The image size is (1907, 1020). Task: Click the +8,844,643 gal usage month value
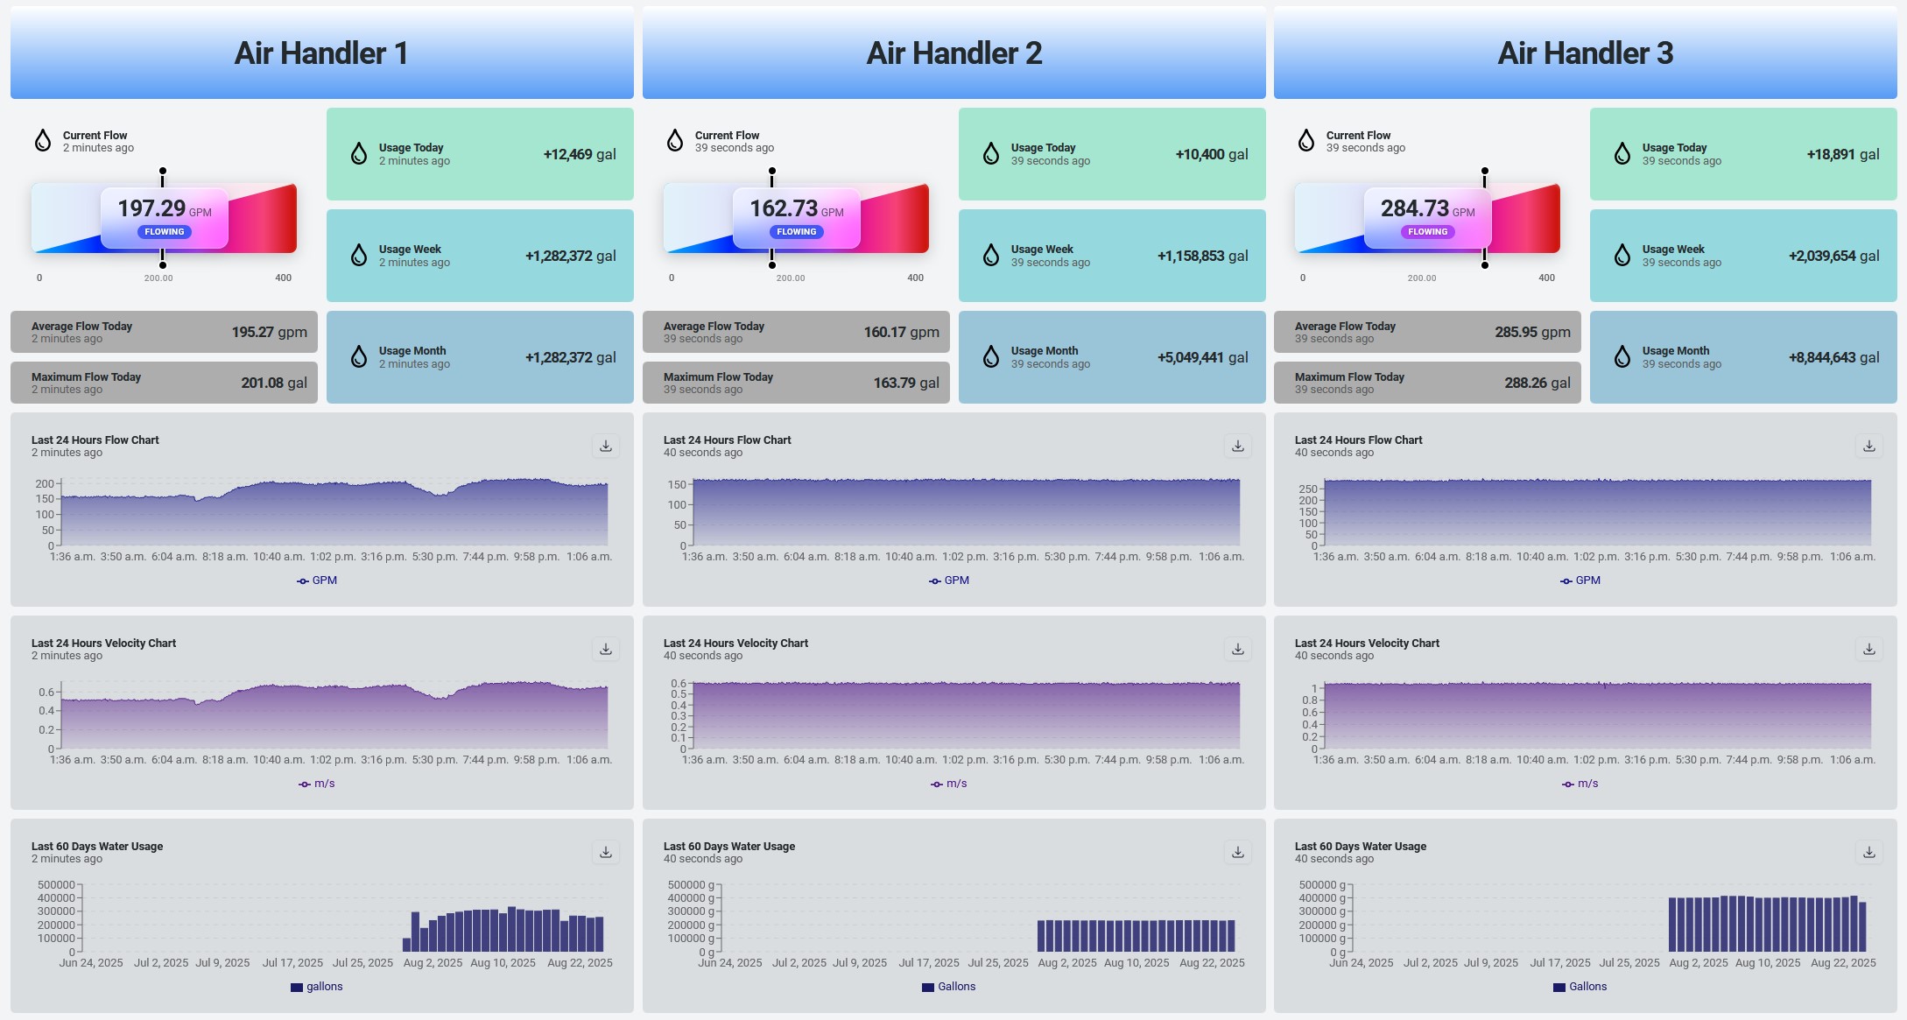coord(1834,357)
